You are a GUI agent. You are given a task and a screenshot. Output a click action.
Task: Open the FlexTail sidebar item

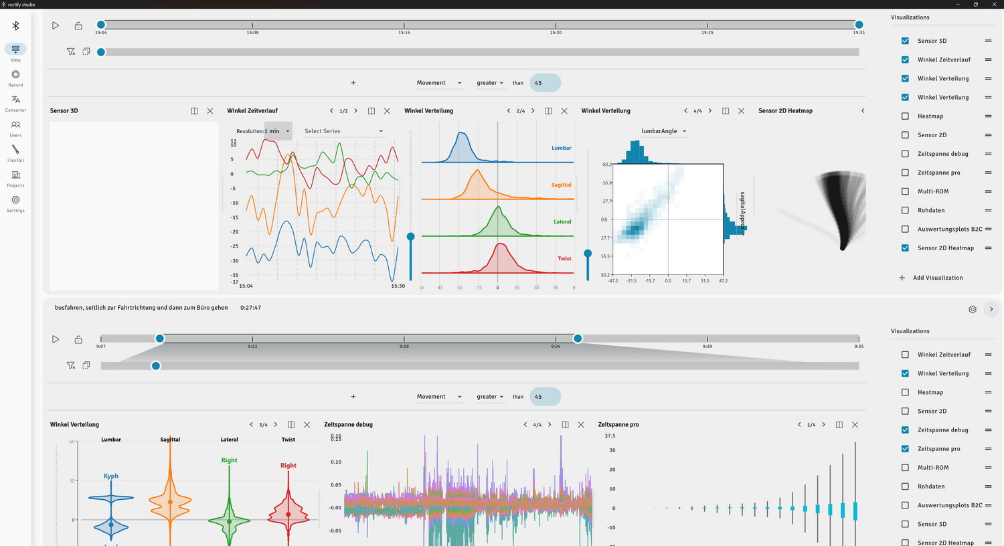click(15, 153)
